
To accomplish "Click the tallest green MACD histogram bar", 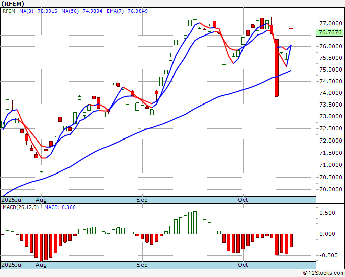I will tap(195, 223).
